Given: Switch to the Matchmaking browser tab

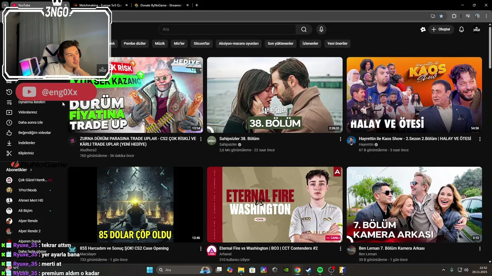Looking at the screenshot, I should [101, 5].
